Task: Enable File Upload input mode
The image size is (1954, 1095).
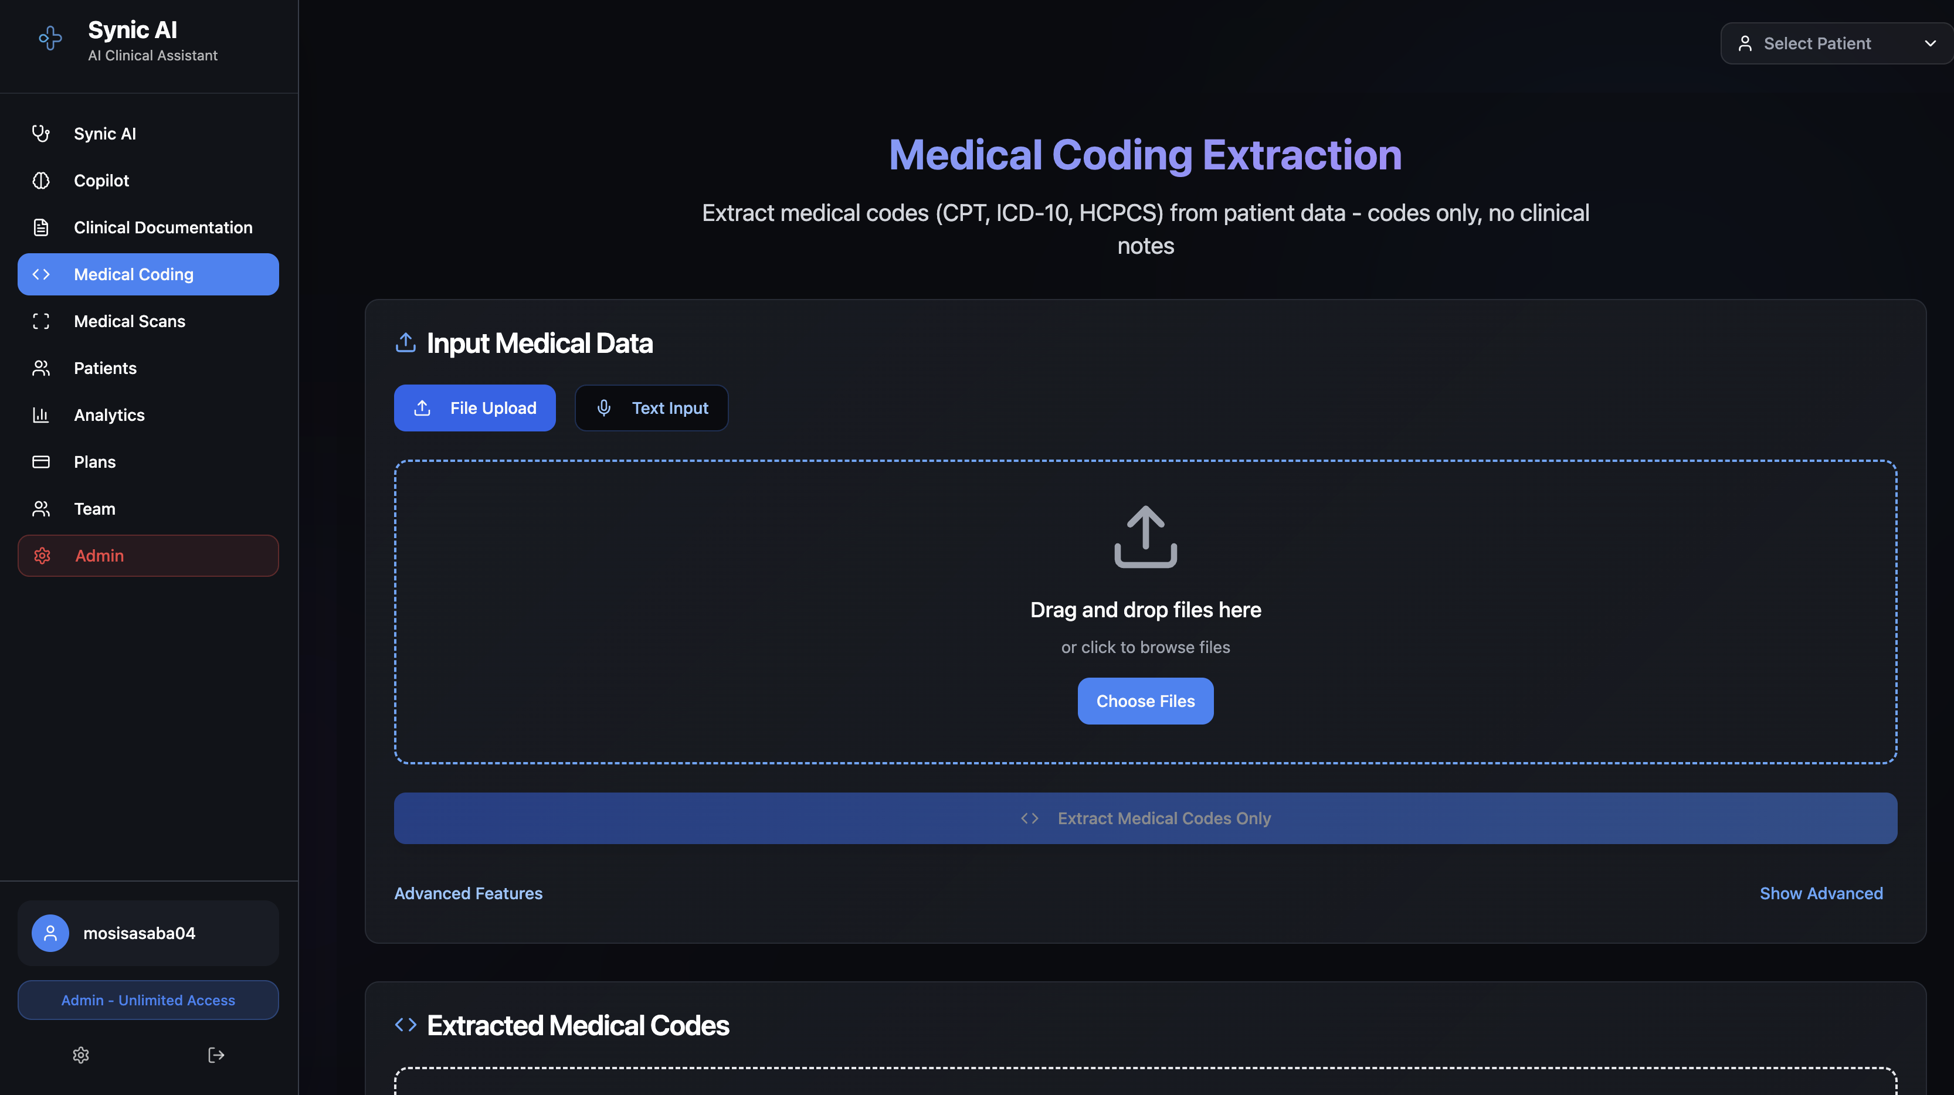Action: pyautogui.click(x=474, y=407)
